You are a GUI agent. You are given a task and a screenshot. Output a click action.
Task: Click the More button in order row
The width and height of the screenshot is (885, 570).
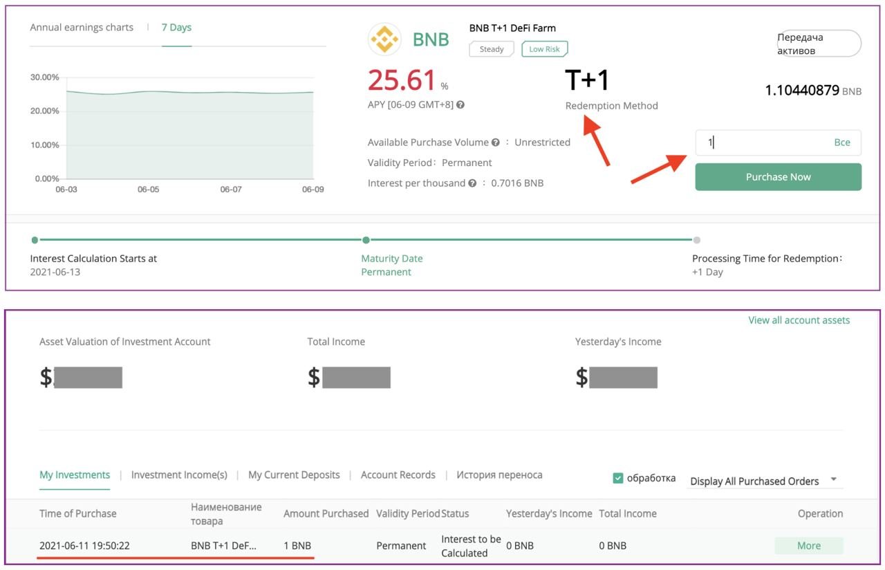(808, 546)
